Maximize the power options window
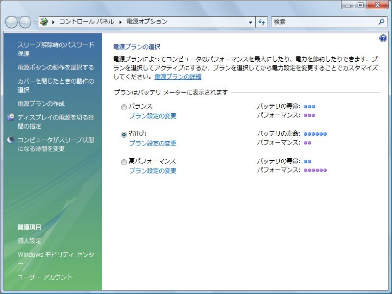 [361, 5]
